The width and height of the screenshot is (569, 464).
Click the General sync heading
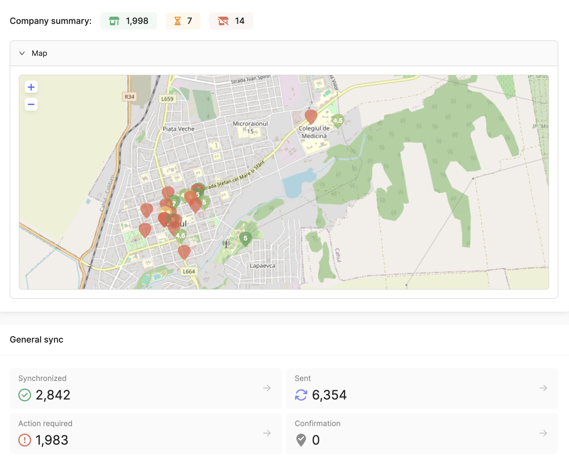pyautogui.click(x=37, y=340)
